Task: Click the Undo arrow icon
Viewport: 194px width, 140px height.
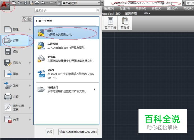Action: 43,3
